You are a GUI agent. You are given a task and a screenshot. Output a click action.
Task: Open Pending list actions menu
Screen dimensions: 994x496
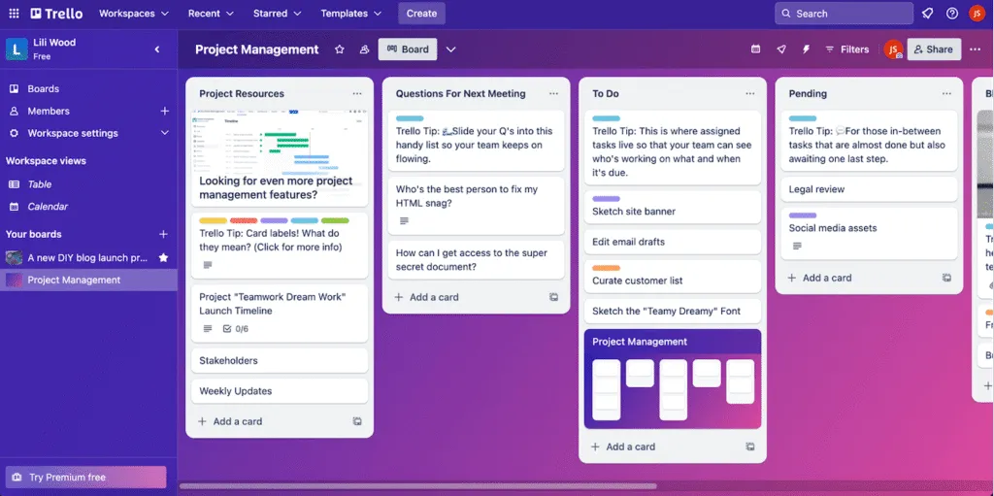tap(947, 93)
